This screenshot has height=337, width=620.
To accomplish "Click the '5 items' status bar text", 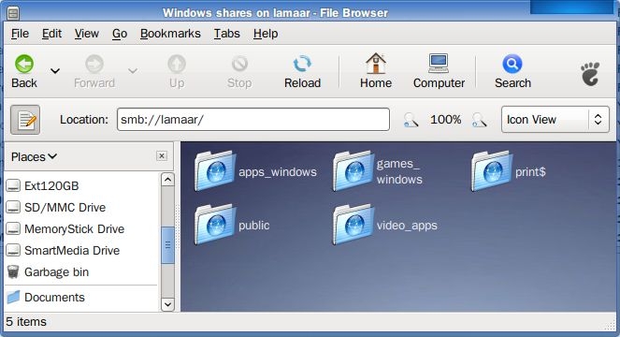I will (x=26, y=322).
